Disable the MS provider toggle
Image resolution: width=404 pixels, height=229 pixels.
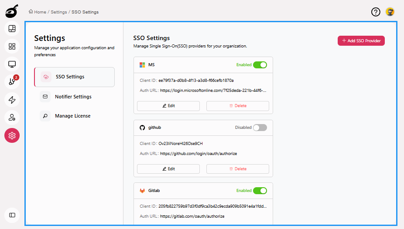coord(260,65)
